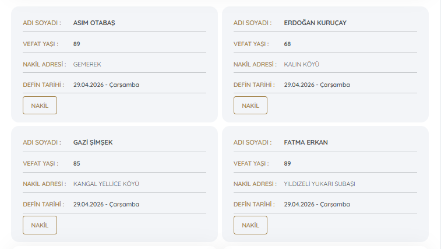Select the name GAZİ ŞİMŞEK
Screen dimensions: 441x249
point(93,142)
